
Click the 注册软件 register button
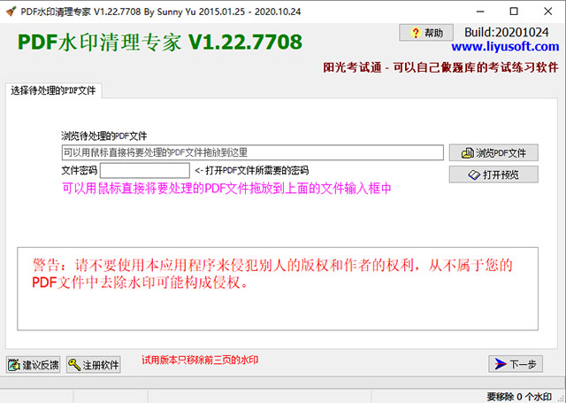[94, 365]
